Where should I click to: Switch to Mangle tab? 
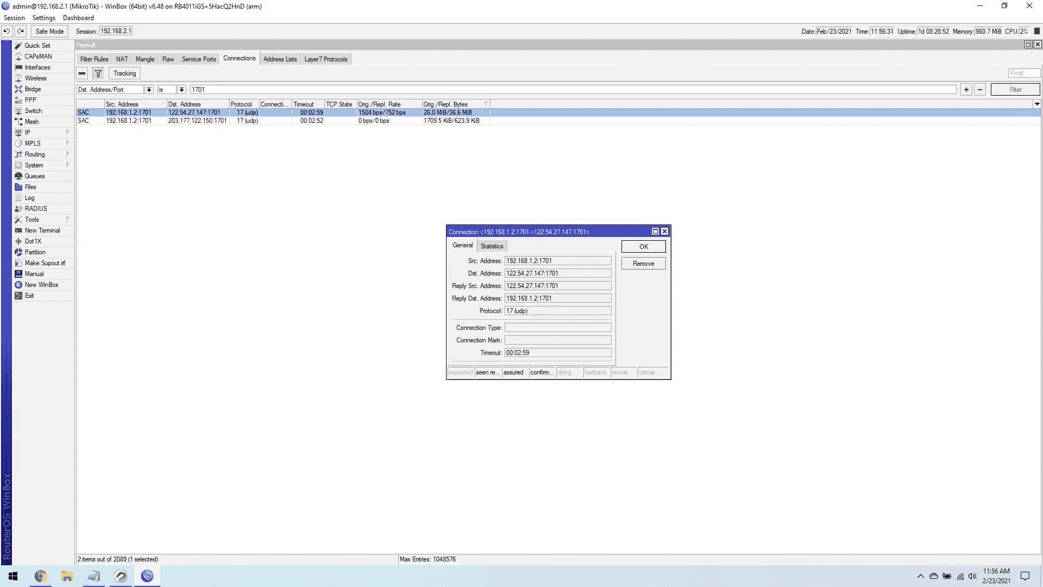tap(145, 59)
